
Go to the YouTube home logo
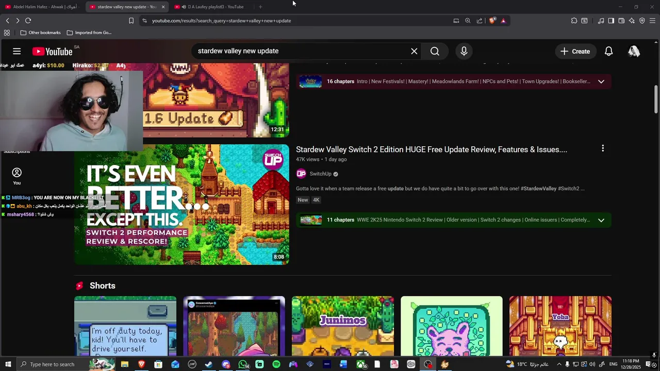(x=52, y=51)
